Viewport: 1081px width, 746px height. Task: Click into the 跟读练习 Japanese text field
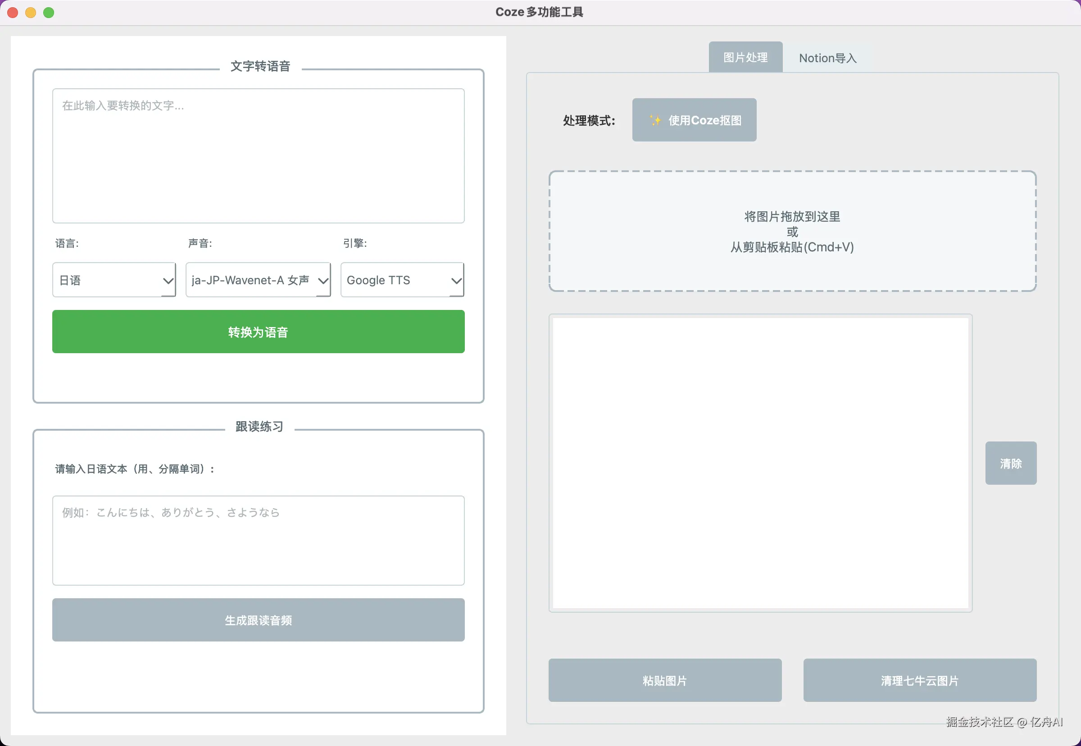click(x=258, y=540)
